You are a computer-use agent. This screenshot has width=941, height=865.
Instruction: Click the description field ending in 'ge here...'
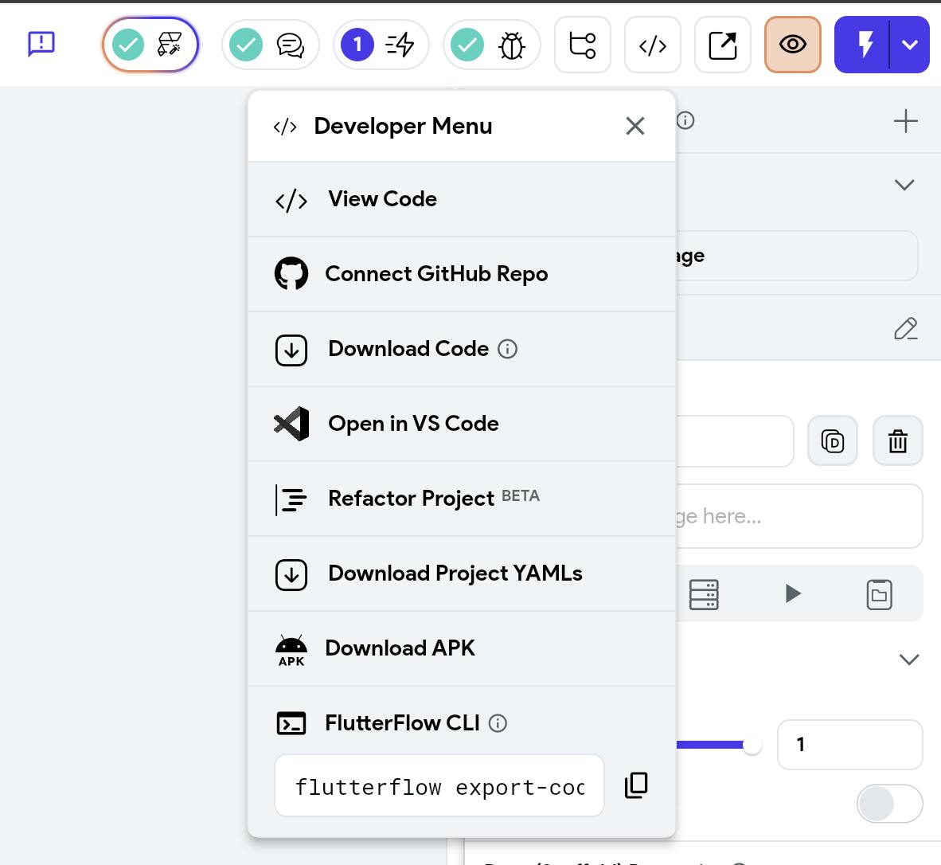(x=798, y=516)
